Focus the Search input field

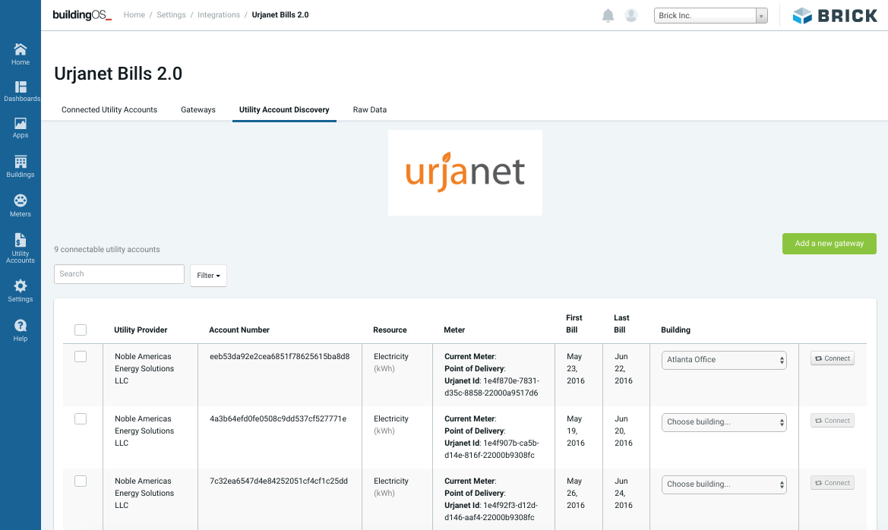119,274
